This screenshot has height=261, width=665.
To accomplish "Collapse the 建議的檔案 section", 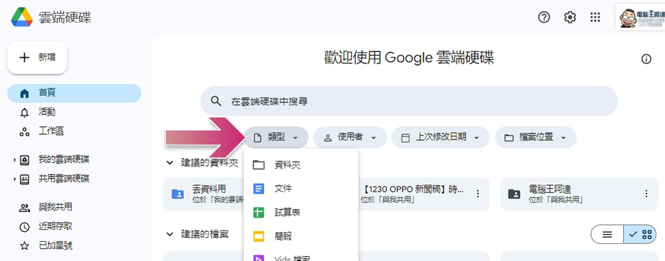I will point(170,234).
